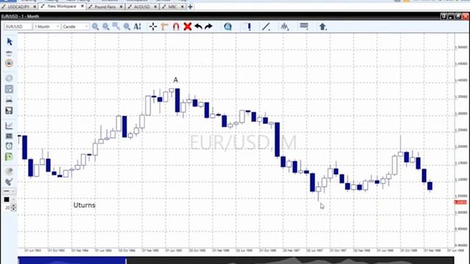This screenshot has width=470, height=264.
Task: Click the font size stepper arrows
Action: tap(13, 208)
